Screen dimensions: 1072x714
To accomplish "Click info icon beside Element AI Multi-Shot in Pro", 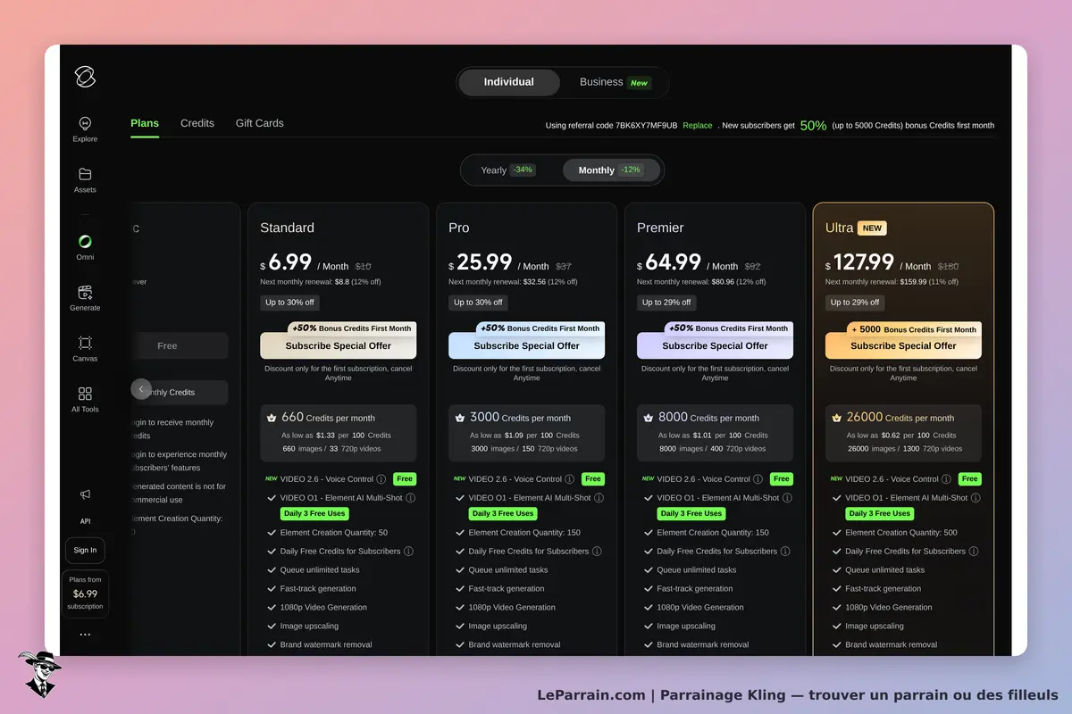I will [x=599, y=498].
